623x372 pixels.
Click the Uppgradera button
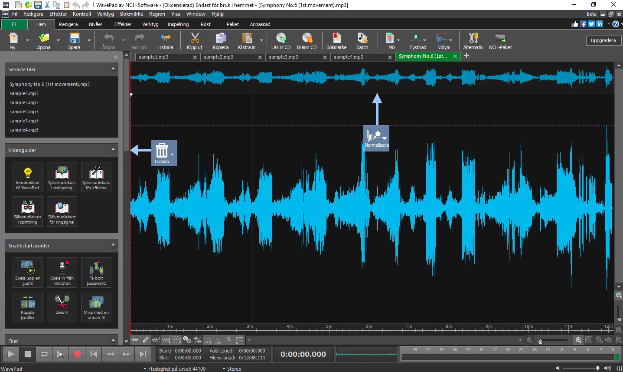[x=603, y=40]
